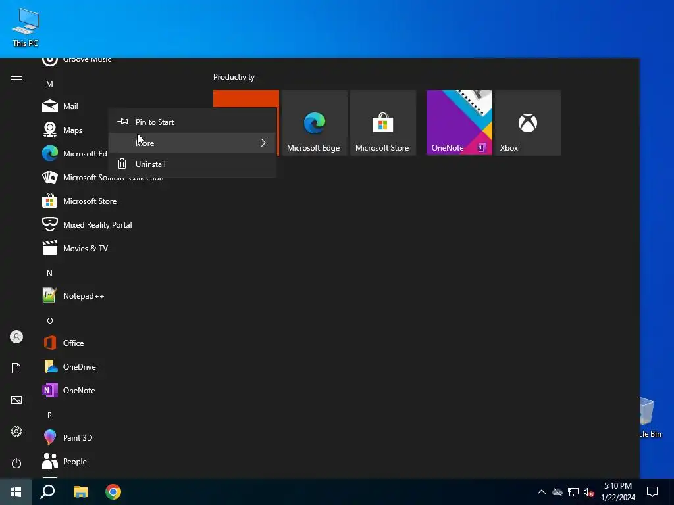This screenshot has width=674, height=505.
Task: Show hidden tray icons chevron
Action: [542, 492]
